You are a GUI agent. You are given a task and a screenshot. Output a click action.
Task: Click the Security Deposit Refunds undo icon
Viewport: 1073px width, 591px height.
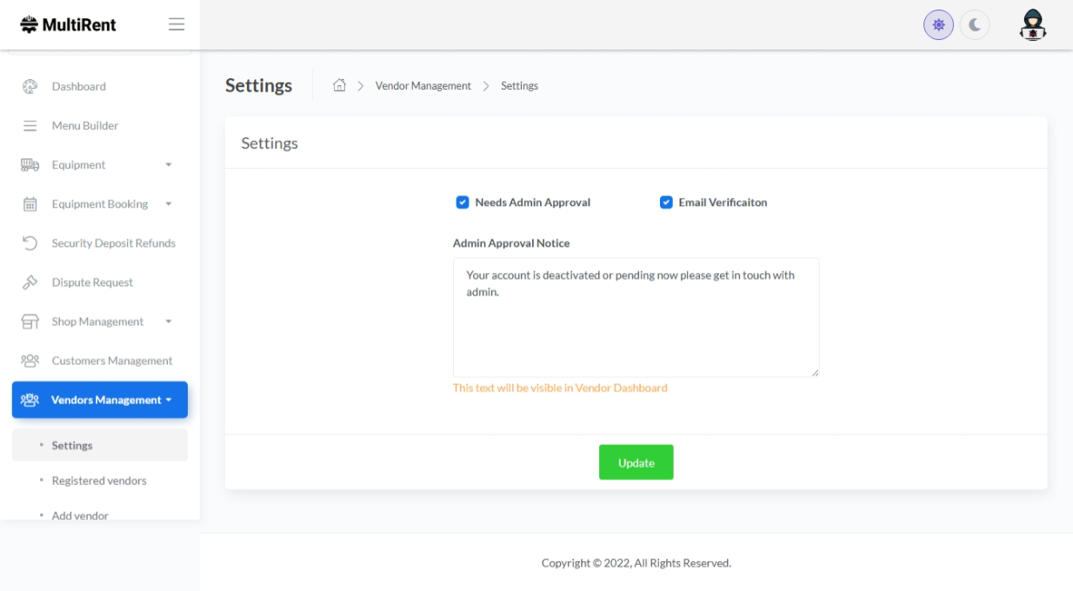[x=30, y=243]
